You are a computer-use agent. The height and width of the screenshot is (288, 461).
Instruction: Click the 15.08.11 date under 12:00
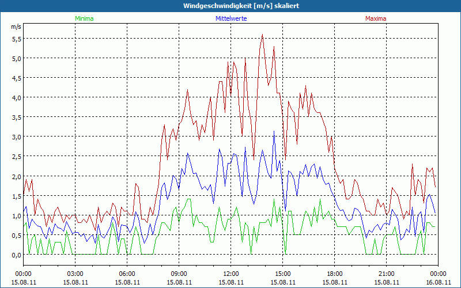231,282
